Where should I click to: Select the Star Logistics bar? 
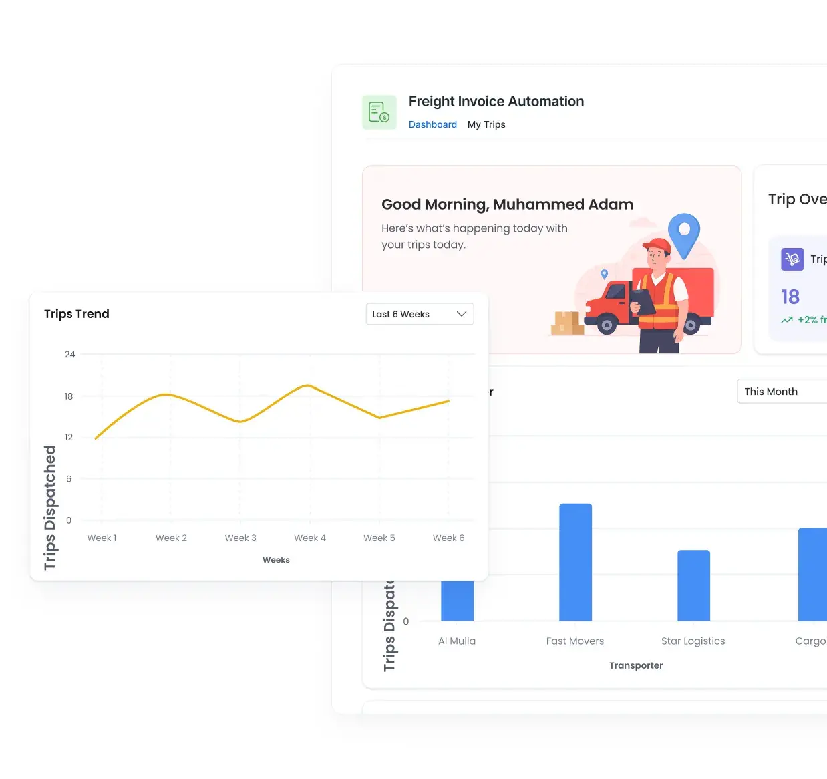click(x=693, y=585)
